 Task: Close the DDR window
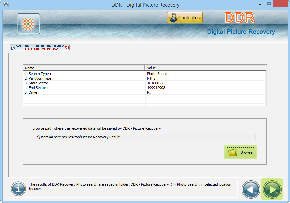(281, 4)
